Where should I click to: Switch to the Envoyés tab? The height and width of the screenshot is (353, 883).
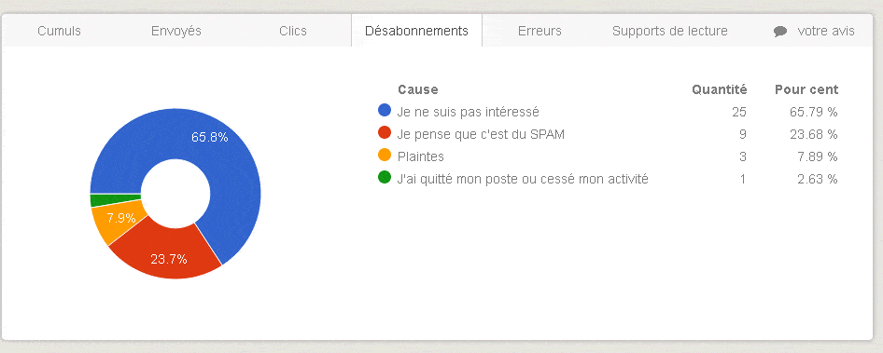[x=176, y=31]
